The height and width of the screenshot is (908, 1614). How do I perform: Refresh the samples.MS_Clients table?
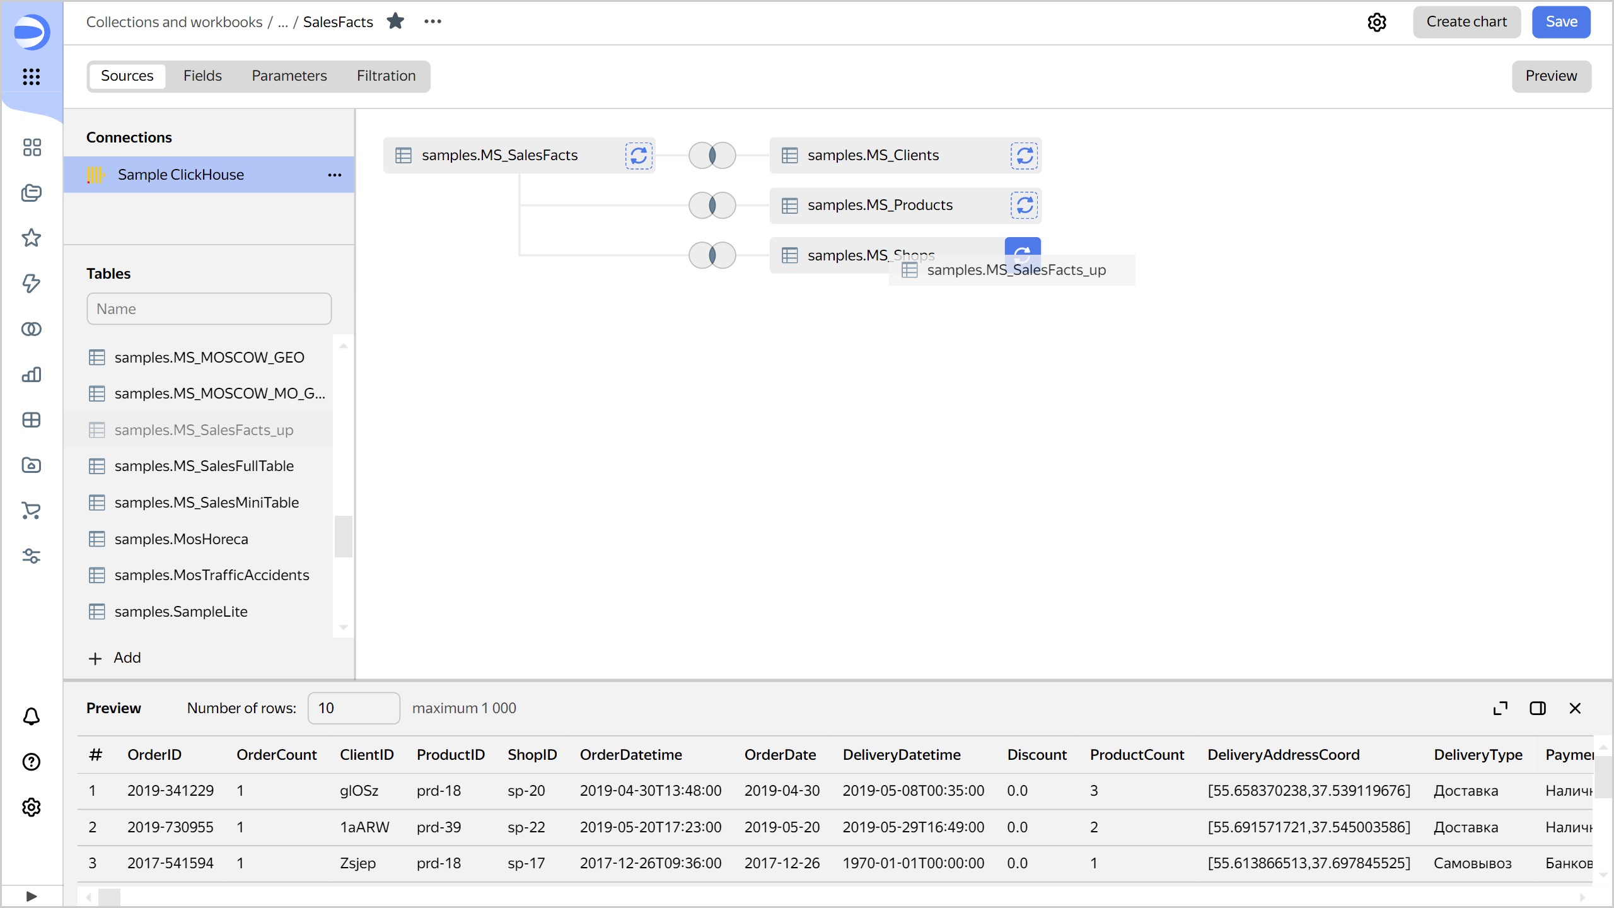pyautogui.click(x=1024, y=155)
